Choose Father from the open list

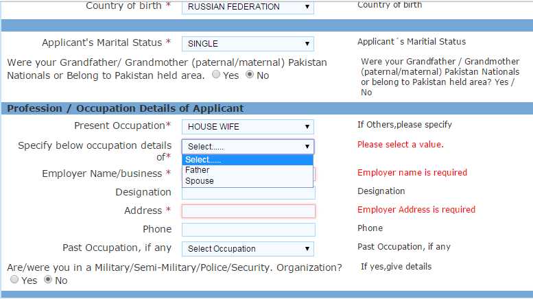pos(198,170)
